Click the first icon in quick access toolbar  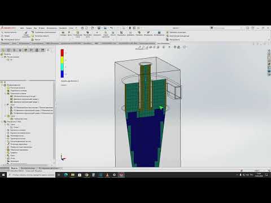click(x=82, y=28)
